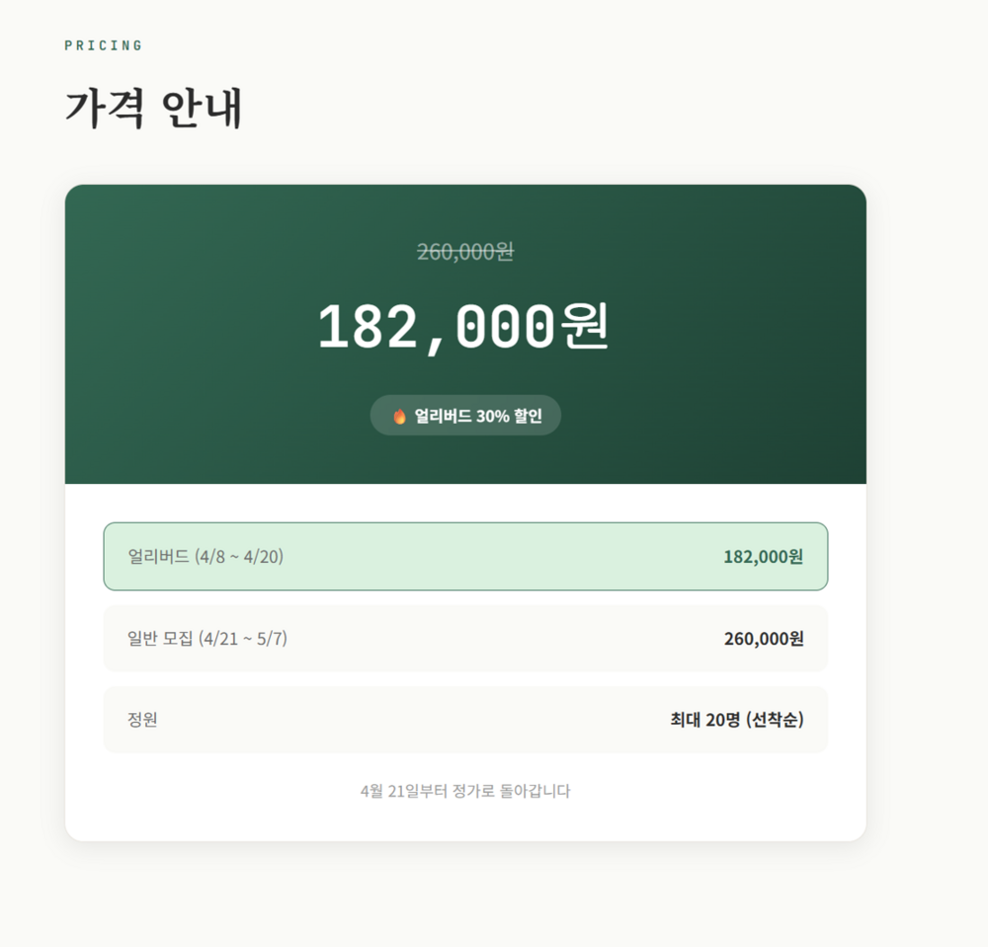Click the '(4/8 ~ 4/20)' date range
988x947 pixels.
(239, 557)
